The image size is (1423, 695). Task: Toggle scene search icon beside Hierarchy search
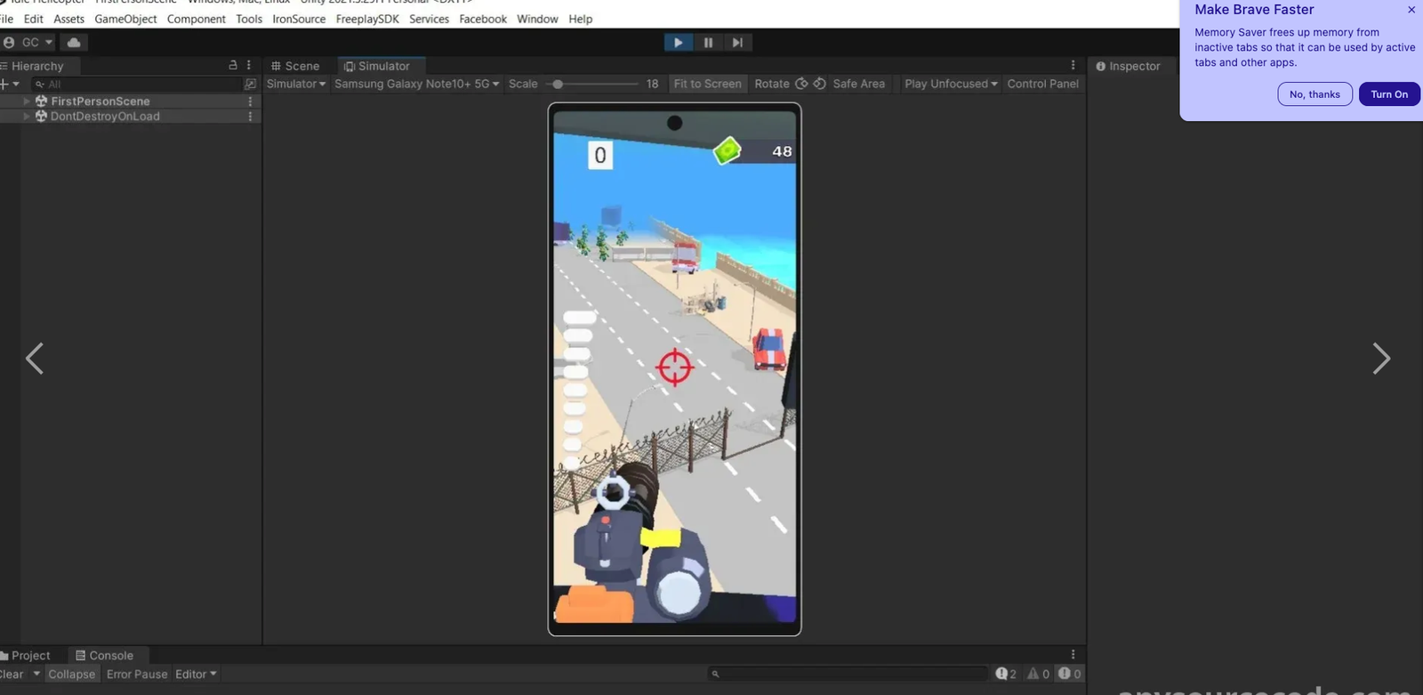(x=250, y=84)
